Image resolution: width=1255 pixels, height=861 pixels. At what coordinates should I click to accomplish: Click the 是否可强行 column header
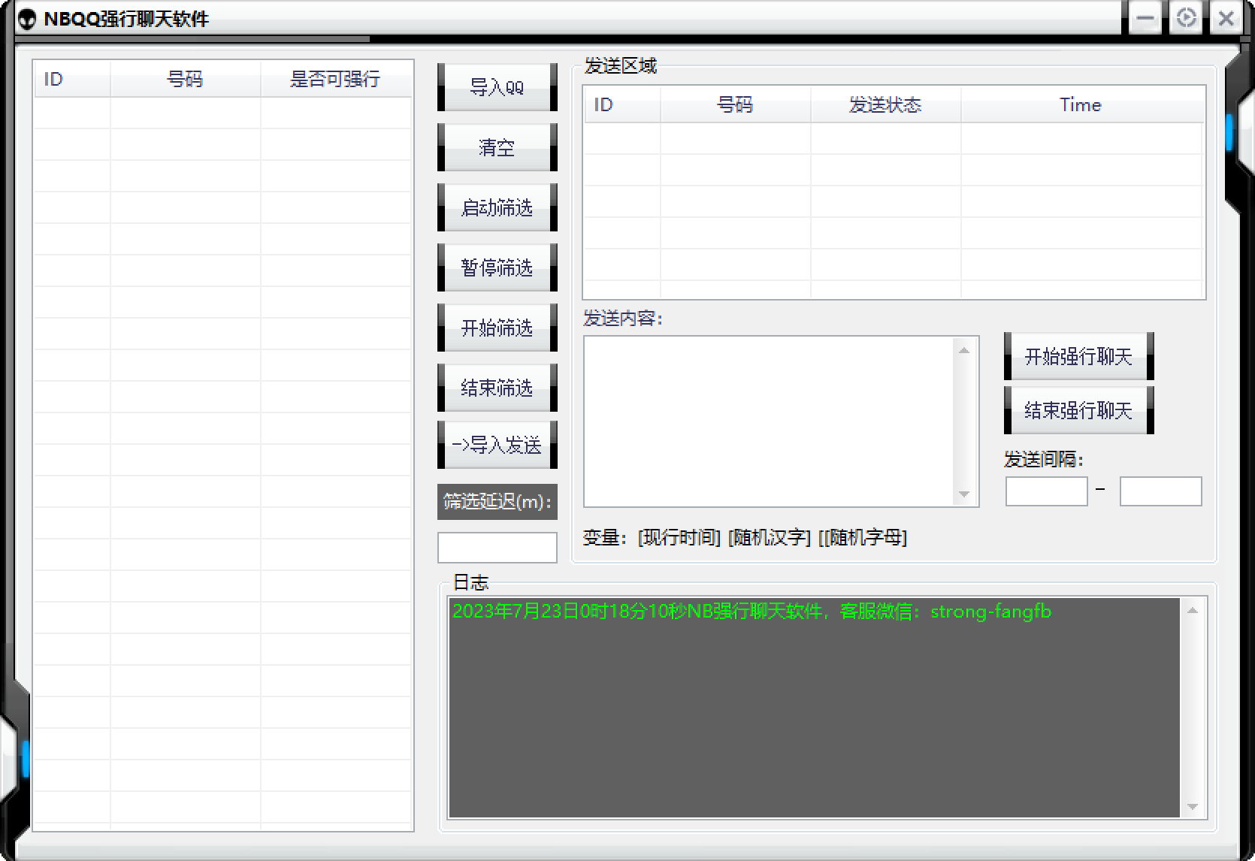pyautogui.click(x=336, y=79)
